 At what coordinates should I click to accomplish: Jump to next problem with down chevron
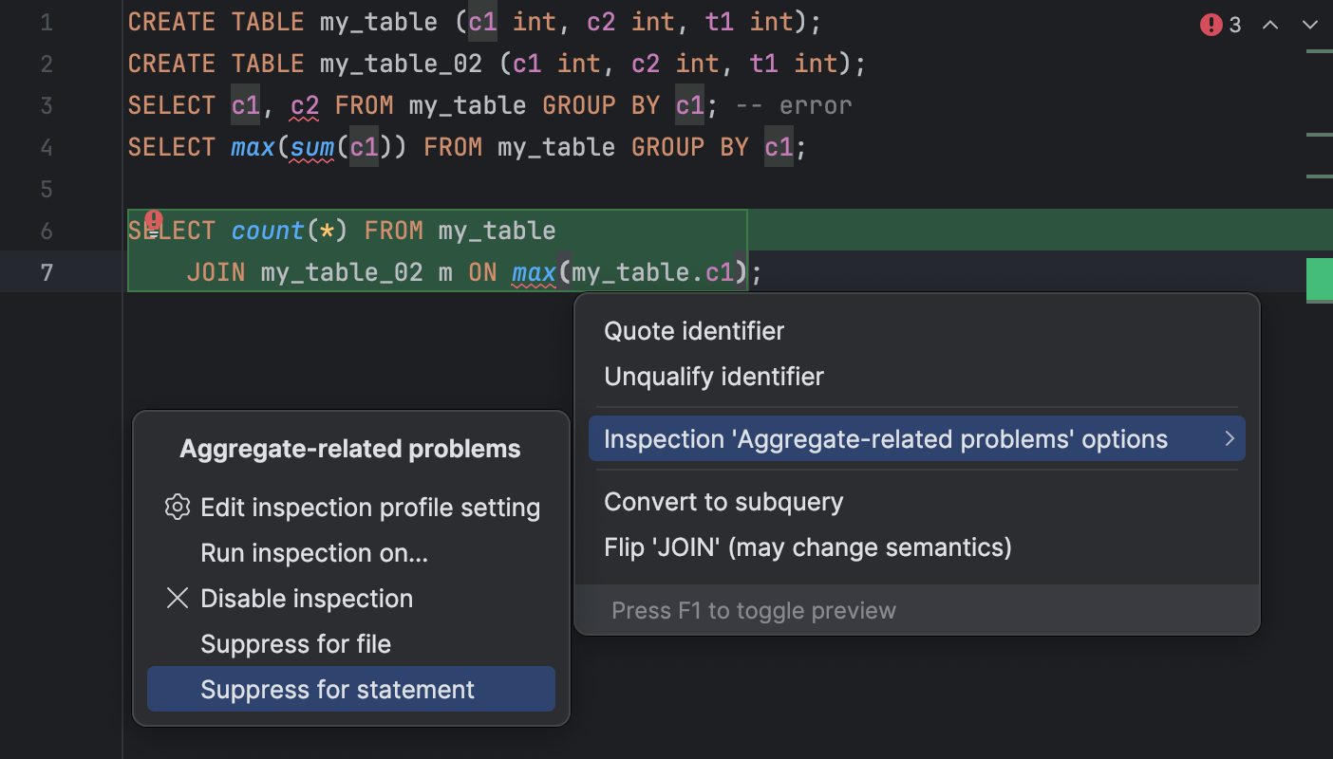click(x=1311, y=26)
